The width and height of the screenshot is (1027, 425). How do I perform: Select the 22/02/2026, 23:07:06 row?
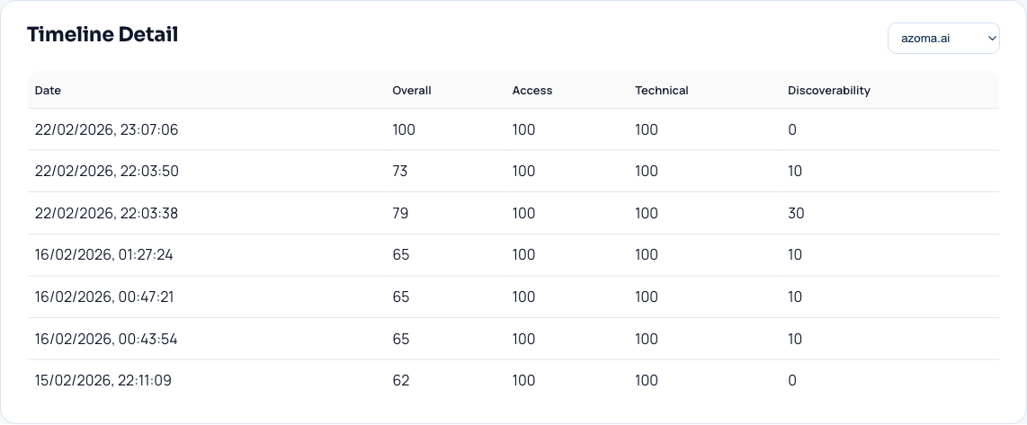point(106,130)
